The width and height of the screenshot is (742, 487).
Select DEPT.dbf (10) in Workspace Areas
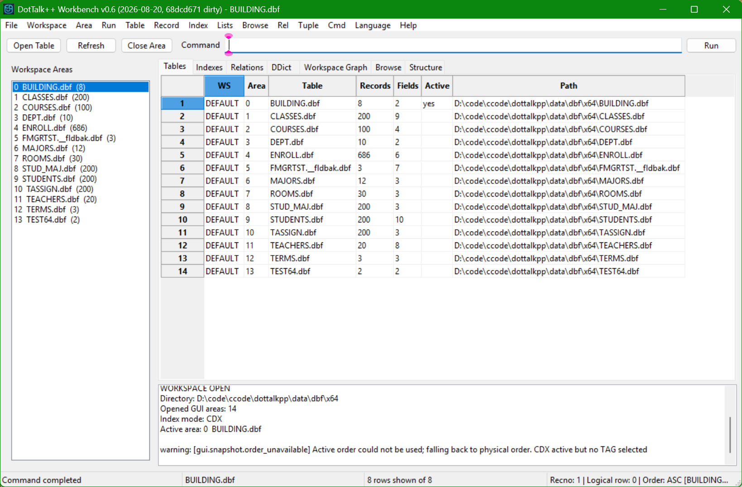81,117
